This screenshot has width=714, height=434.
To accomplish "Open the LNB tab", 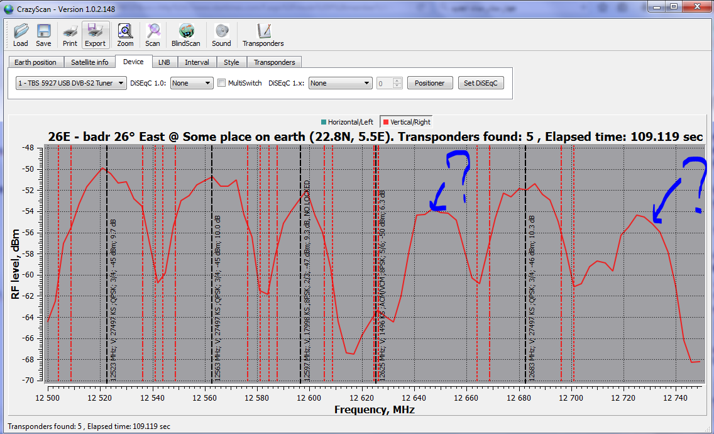I will 164,62.
